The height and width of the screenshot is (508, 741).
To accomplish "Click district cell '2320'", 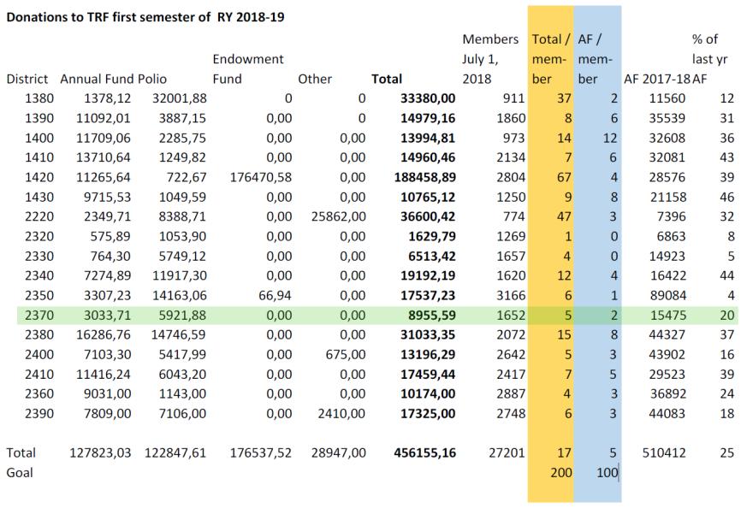I will [39, 236].
